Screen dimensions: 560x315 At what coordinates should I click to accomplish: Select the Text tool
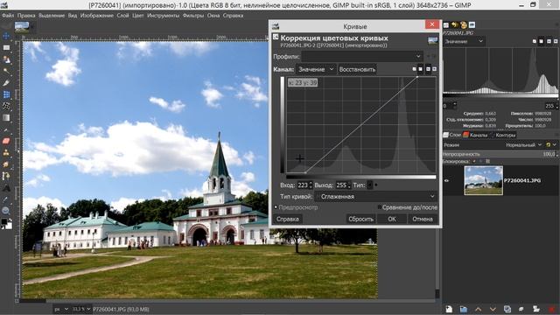pos(6,188)
